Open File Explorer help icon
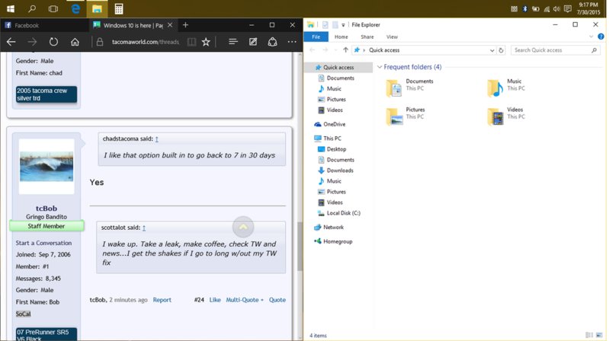609x341 pixels. tap(601, 37)
